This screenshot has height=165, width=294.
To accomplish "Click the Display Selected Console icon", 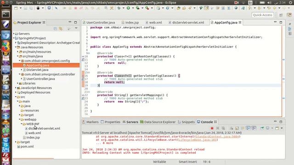I will 267,128.
